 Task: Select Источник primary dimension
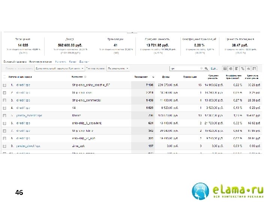pyautogui.click(x=61, y=62)
